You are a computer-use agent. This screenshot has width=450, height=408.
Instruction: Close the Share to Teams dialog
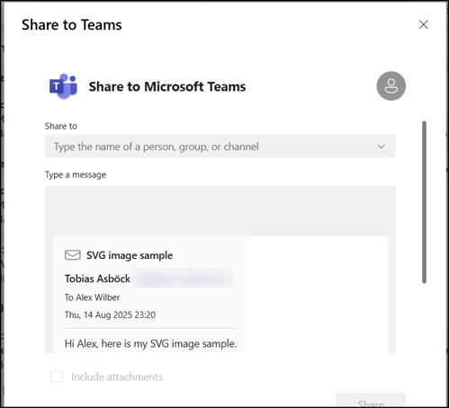(x=423, y=24)
